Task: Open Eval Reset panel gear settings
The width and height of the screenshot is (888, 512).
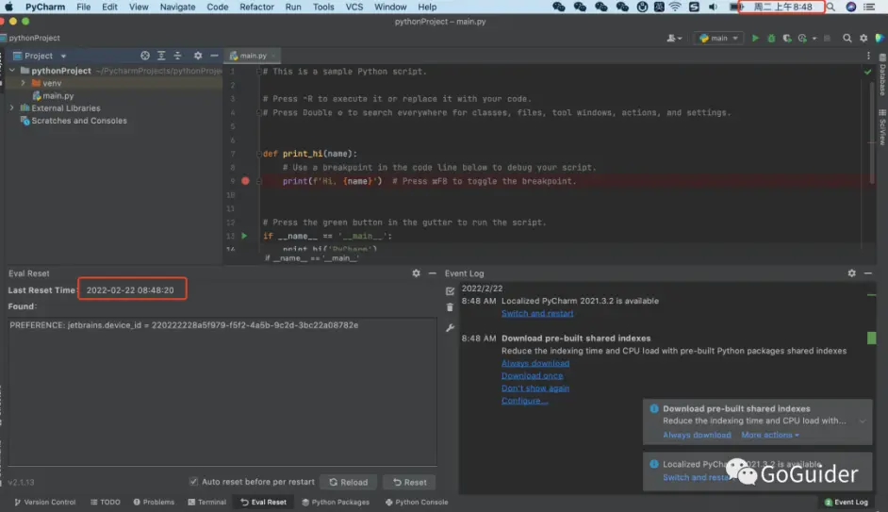Action: pyautogui.click(x=417, y=273)
